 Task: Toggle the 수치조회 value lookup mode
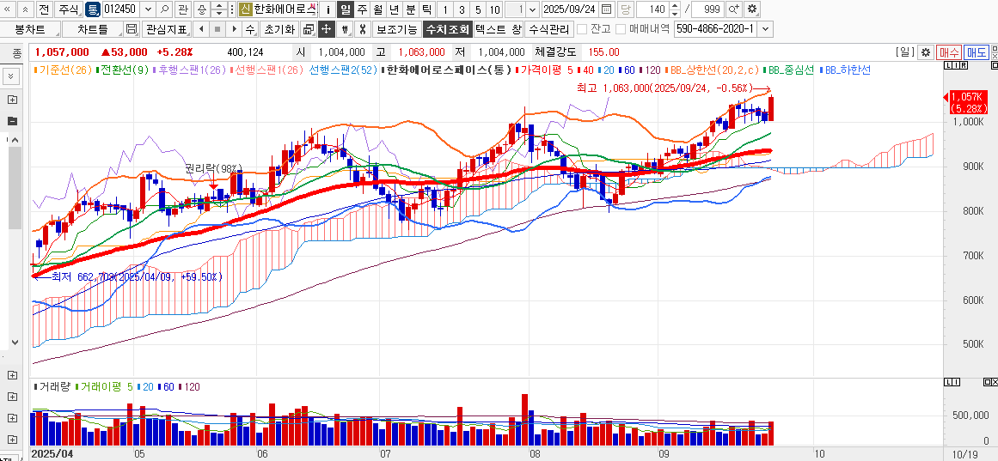point(447,29)
